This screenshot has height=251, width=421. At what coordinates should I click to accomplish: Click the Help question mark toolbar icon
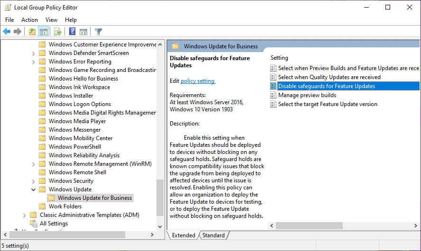pos(72,31)
